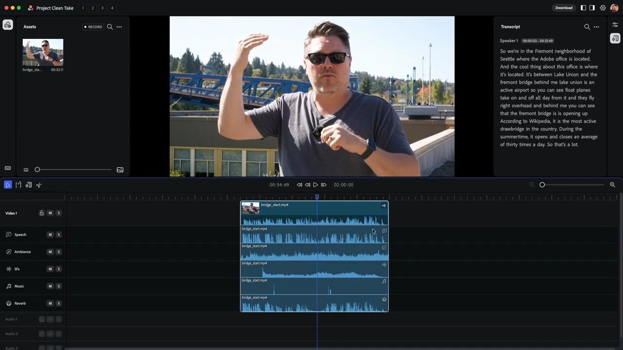Activate the selection arrow tool
Screen dimensions: 623x350
click(x=8, y=185)
